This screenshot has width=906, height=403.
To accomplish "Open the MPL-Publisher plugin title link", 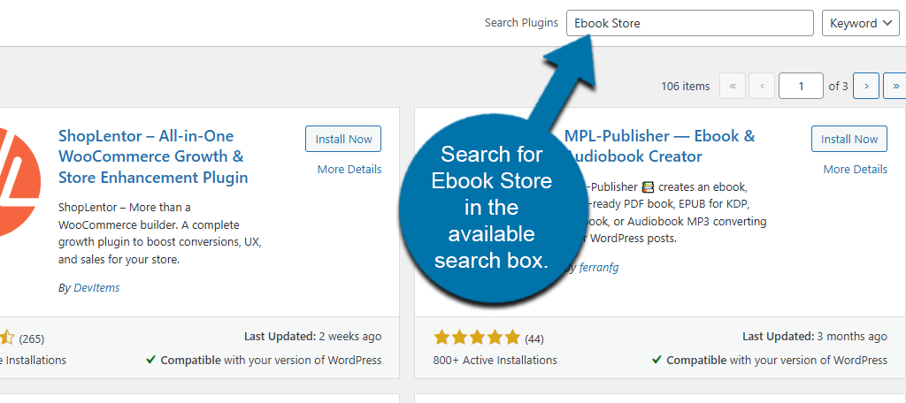I will click(x=660, y=146).
